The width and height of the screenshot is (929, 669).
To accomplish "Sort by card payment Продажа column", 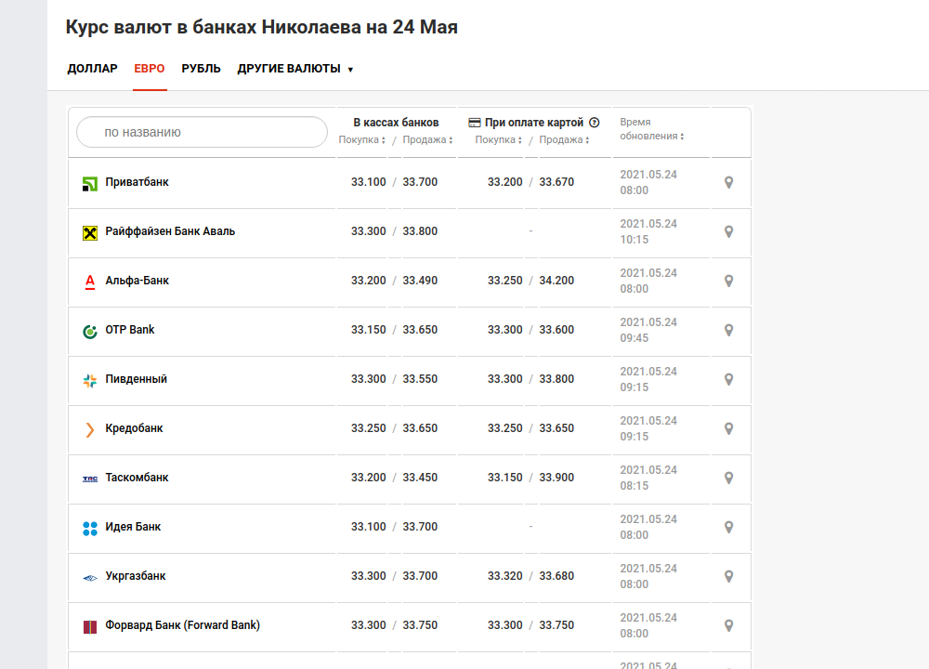I will point(564,140).
